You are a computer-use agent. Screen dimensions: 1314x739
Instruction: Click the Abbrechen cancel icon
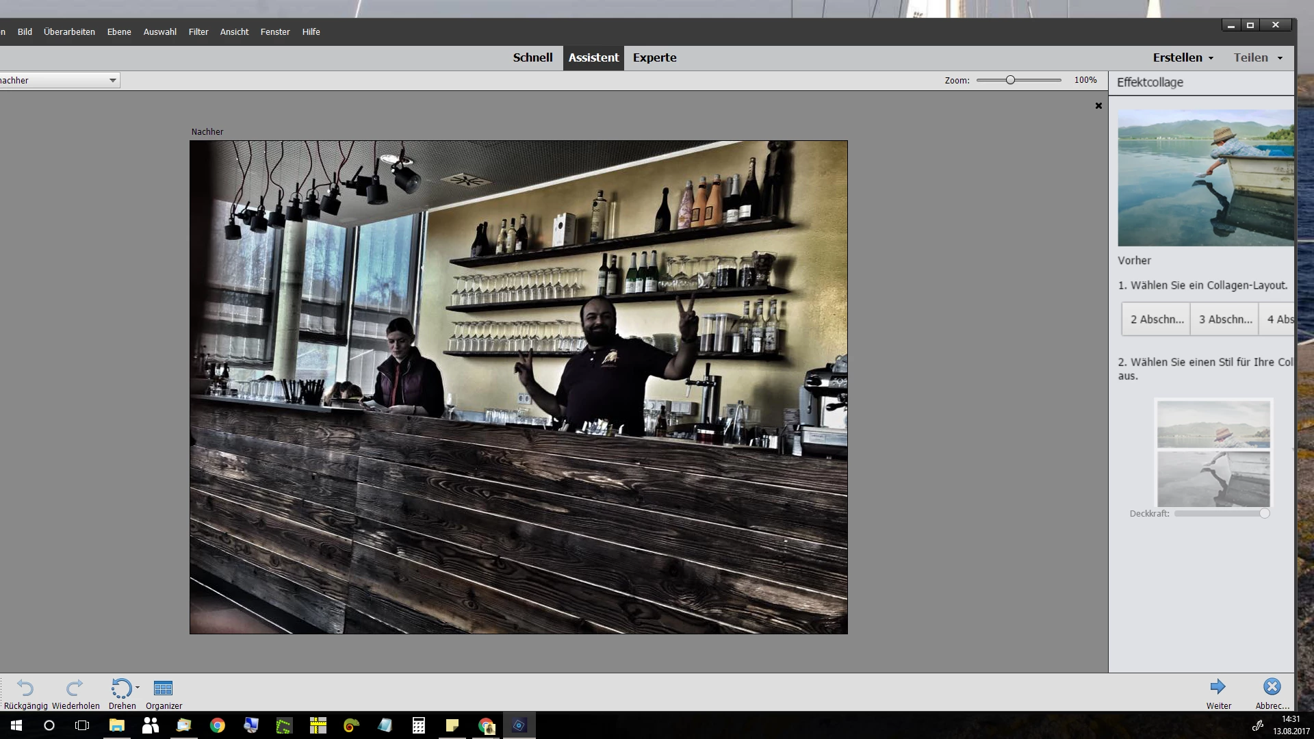tap(1272, 686)
